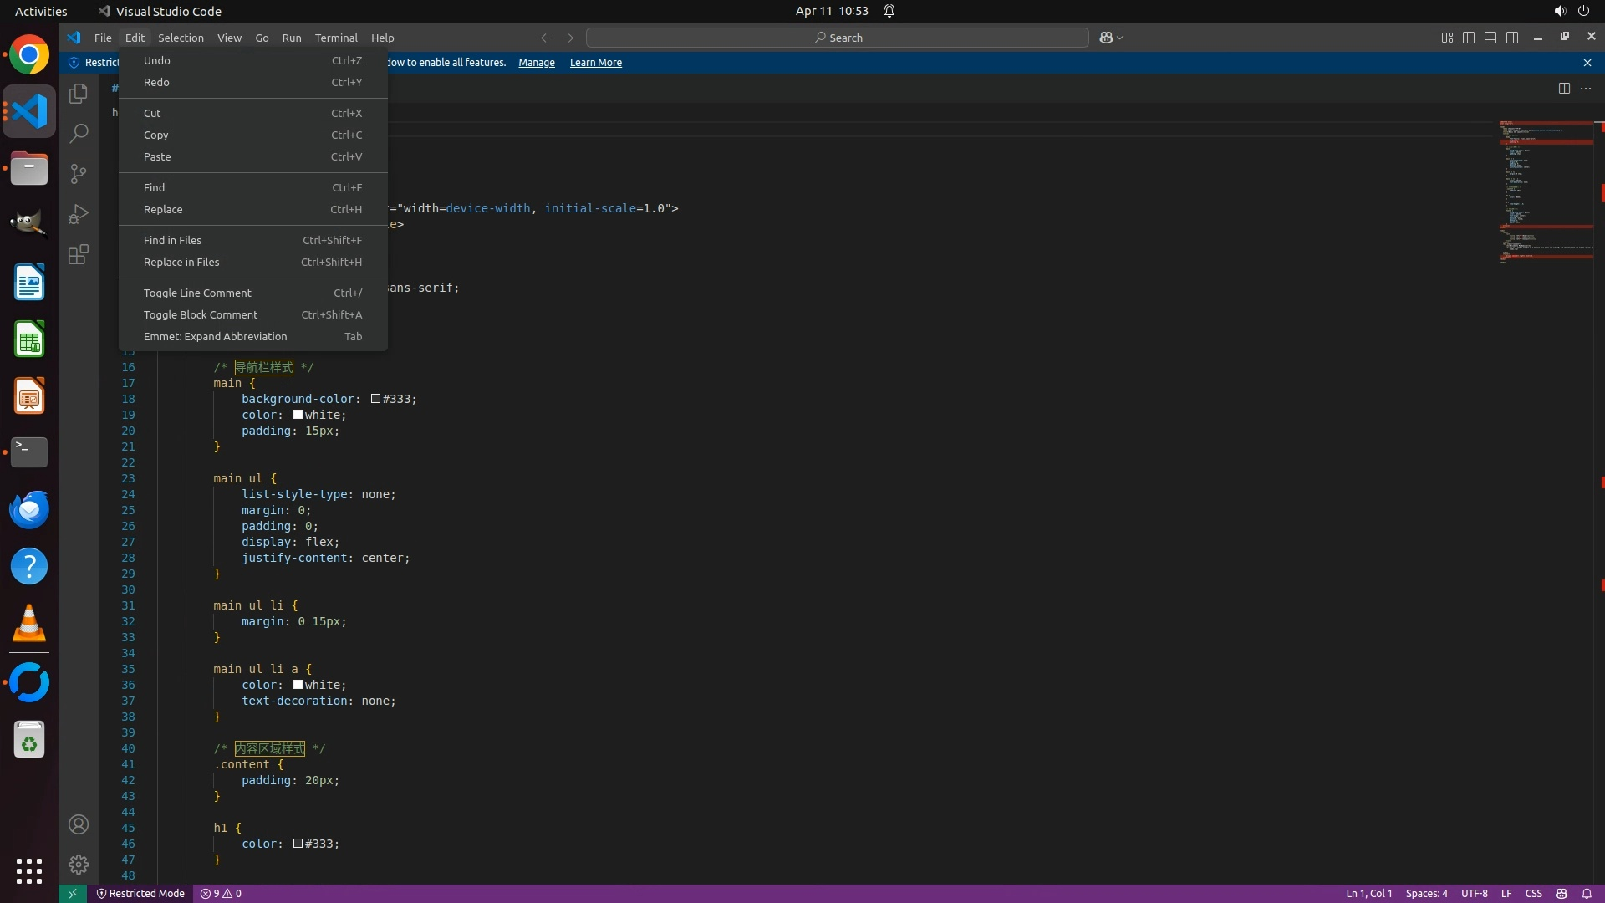Toggle the bottom Panel layout button
The width and height of the screenshot is (1605, 903).
click(x=1490, y=38)
